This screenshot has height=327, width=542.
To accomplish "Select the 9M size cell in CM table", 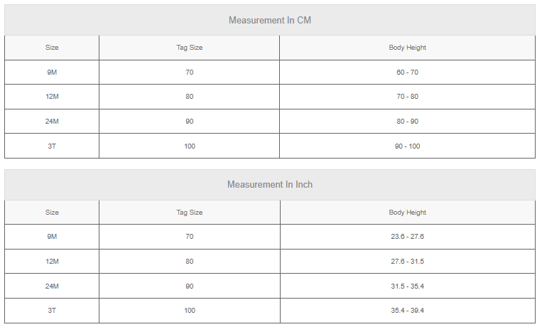I will (x=52, y=73).
